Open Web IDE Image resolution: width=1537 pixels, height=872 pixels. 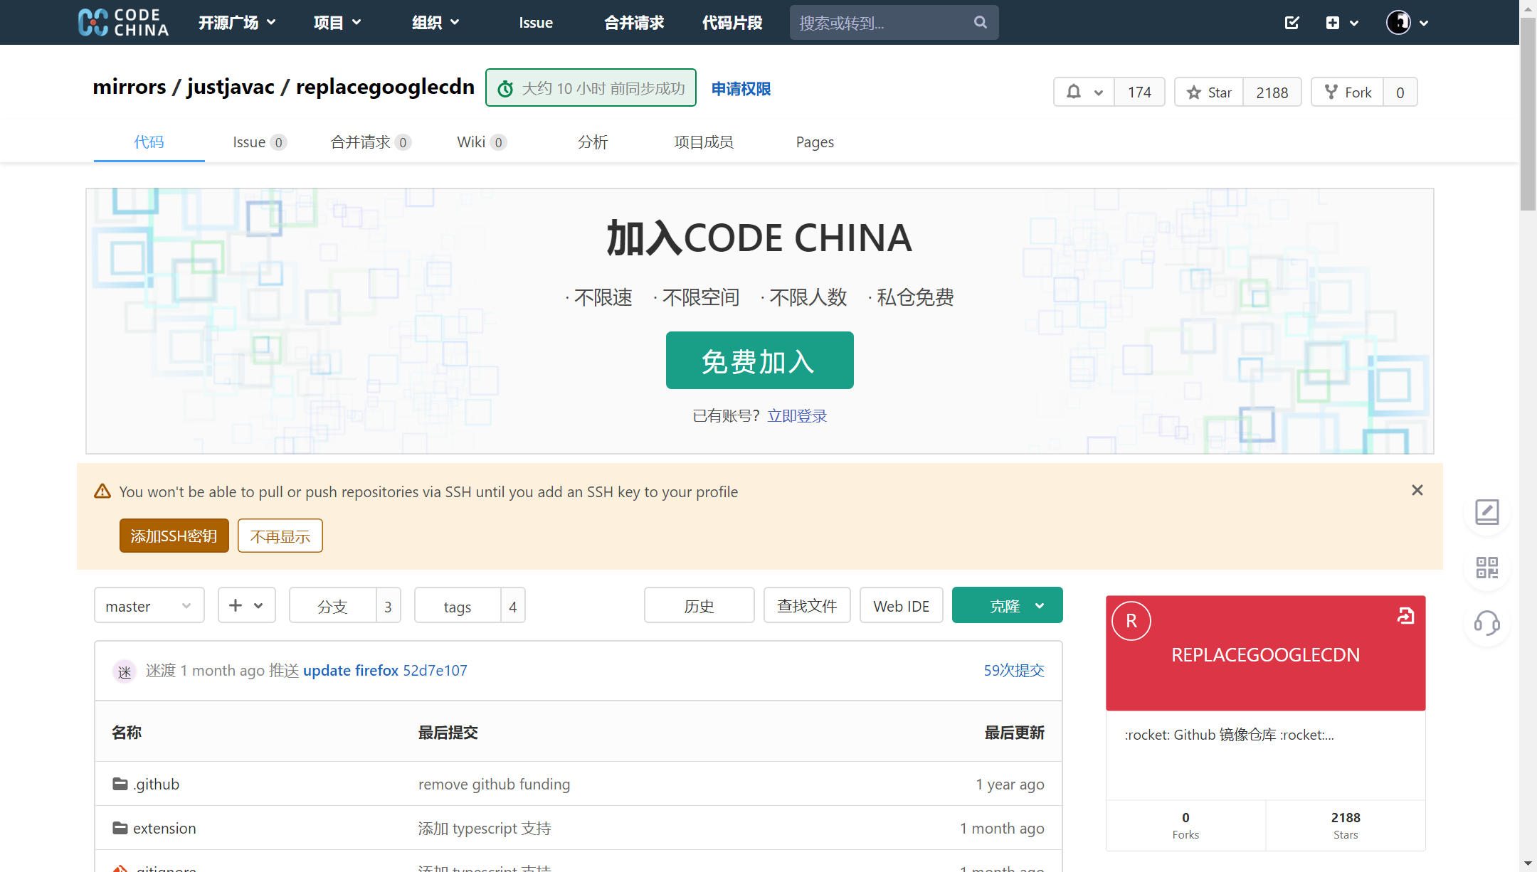pos(901,605)
